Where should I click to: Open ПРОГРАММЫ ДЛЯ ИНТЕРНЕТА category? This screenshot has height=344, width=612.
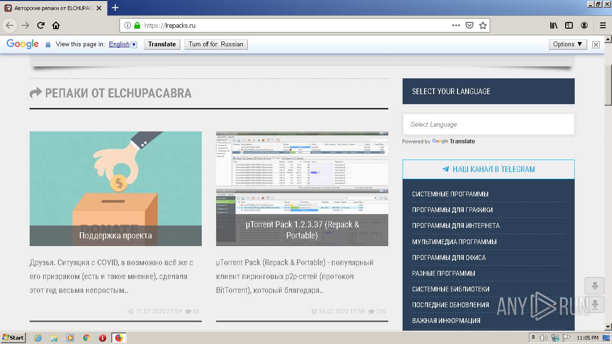coord(456,226)
